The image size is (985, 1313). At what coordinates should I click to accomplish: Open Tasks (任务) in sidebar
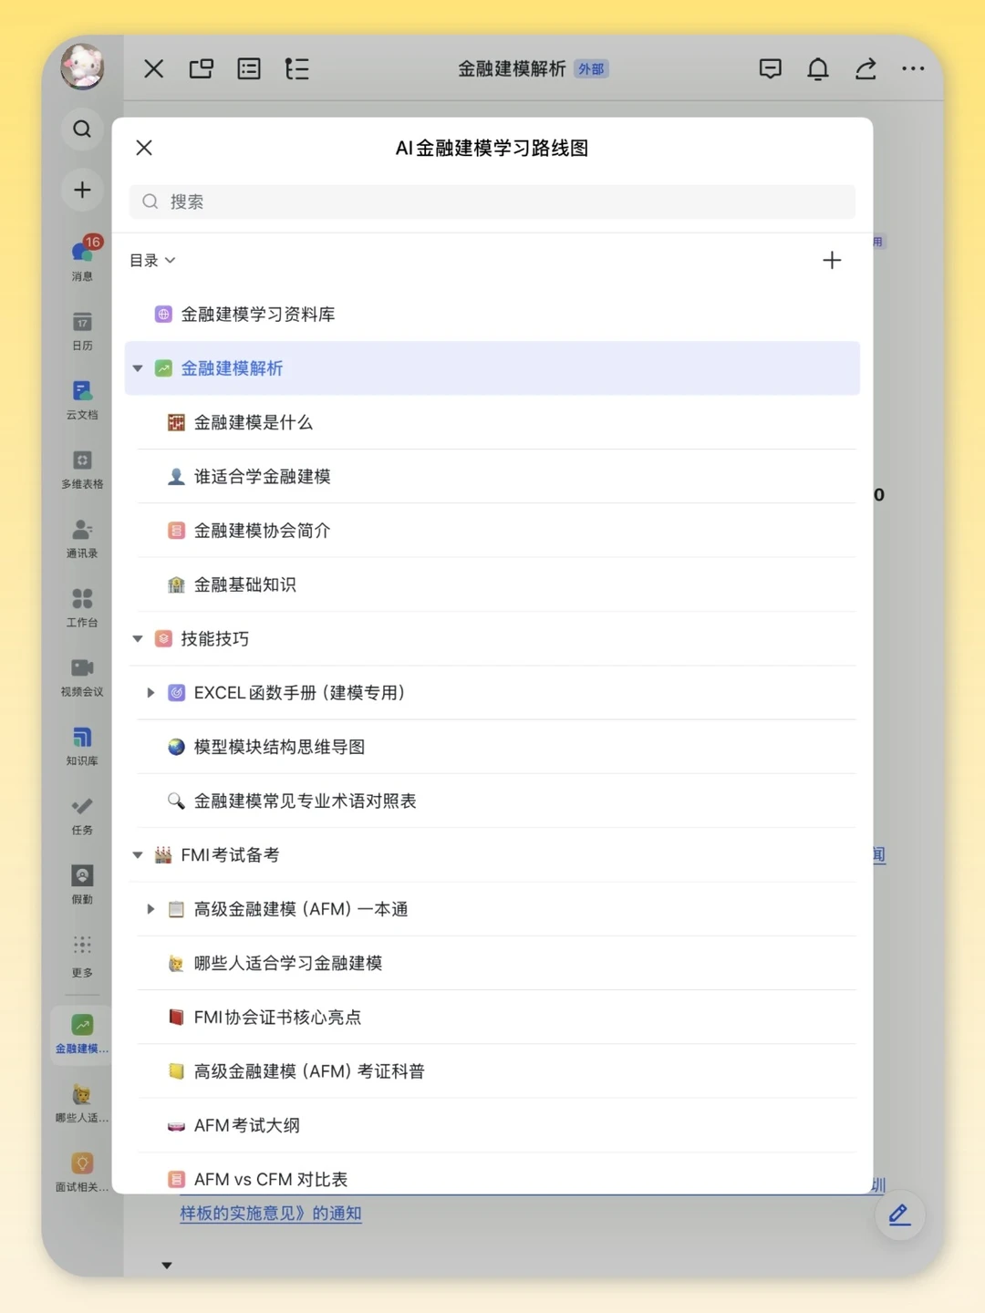coord(82,815)
